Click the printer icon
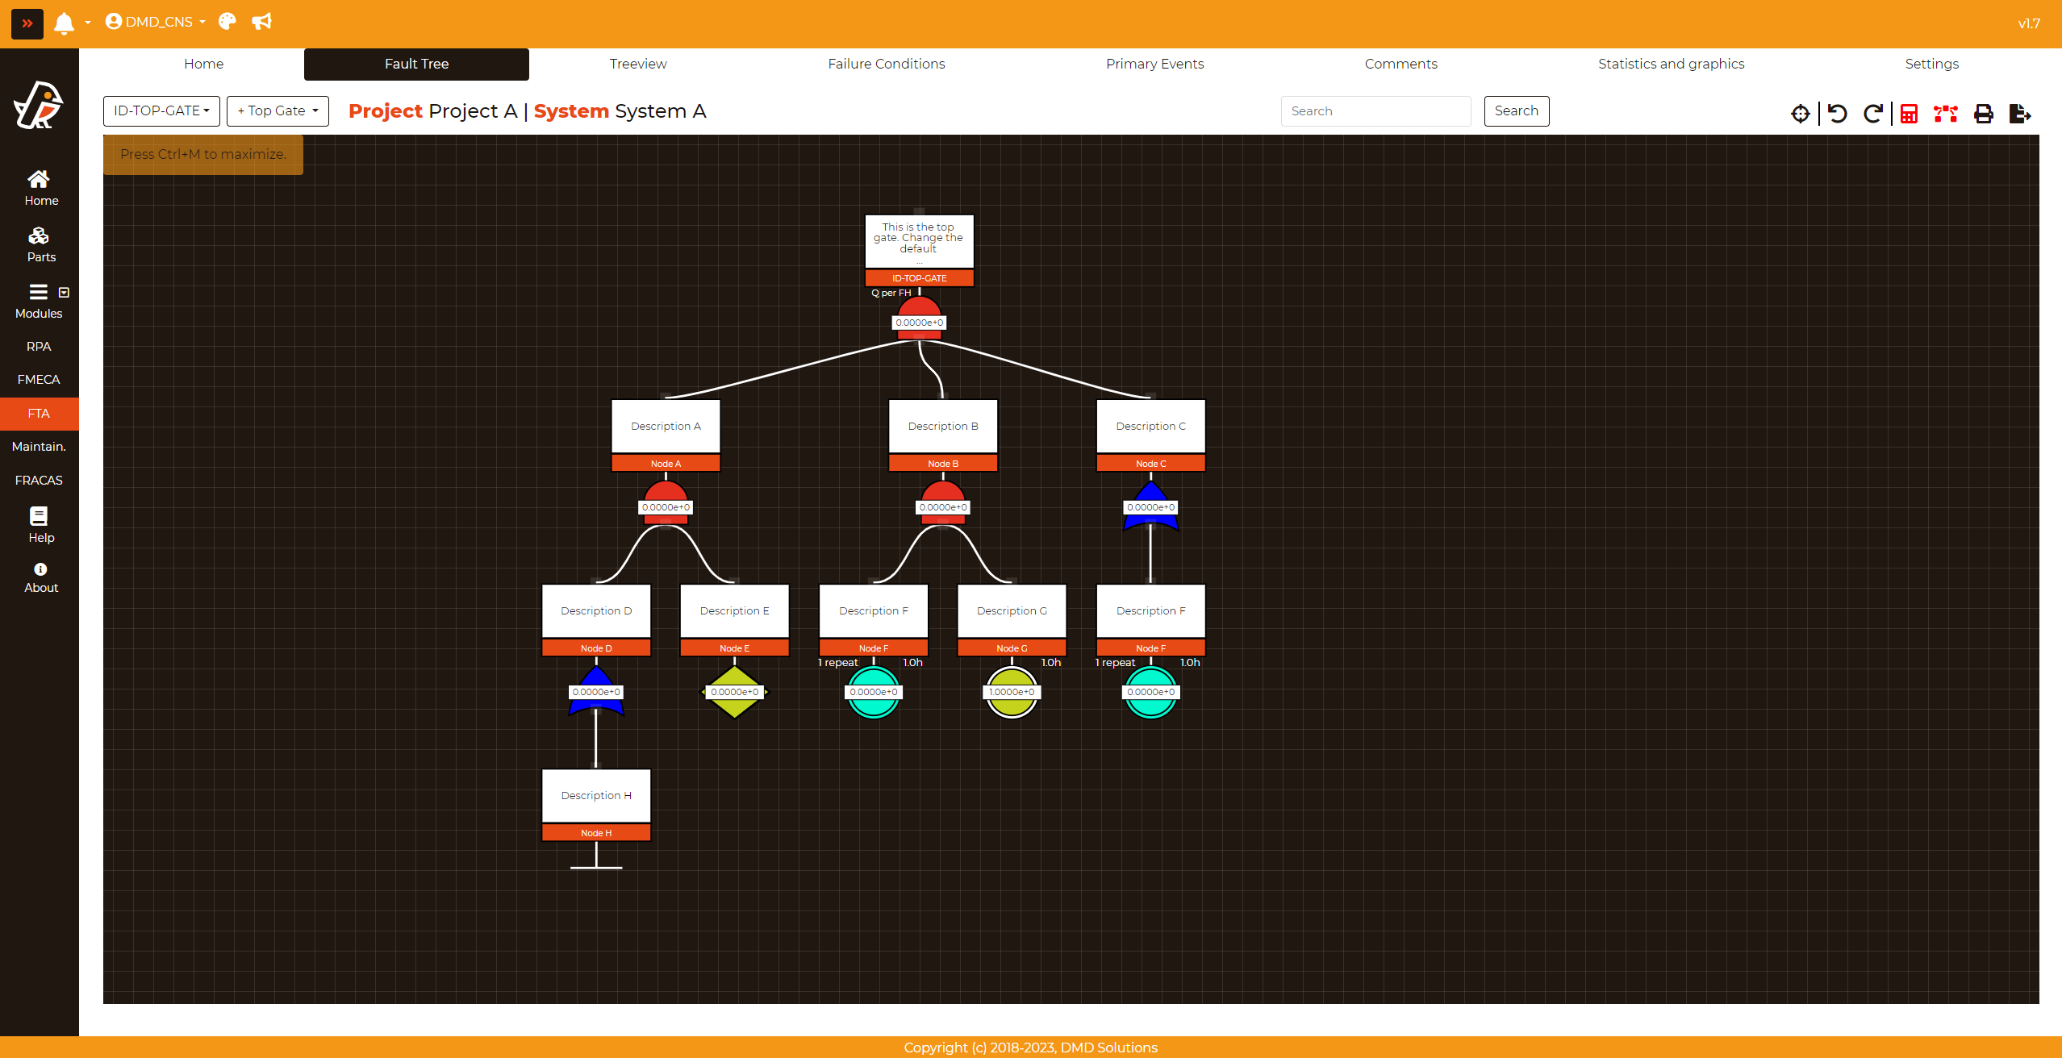Viewport: 2062px width, 1058px height. [x=1983, y=114]
